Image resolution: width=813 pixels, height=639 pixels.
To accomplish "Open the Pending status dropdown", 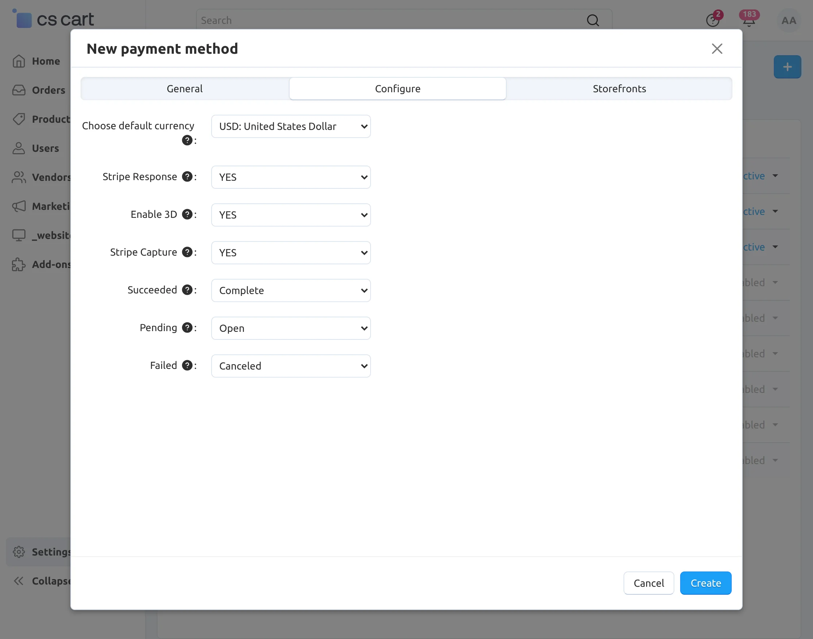I will coord(291,328).
